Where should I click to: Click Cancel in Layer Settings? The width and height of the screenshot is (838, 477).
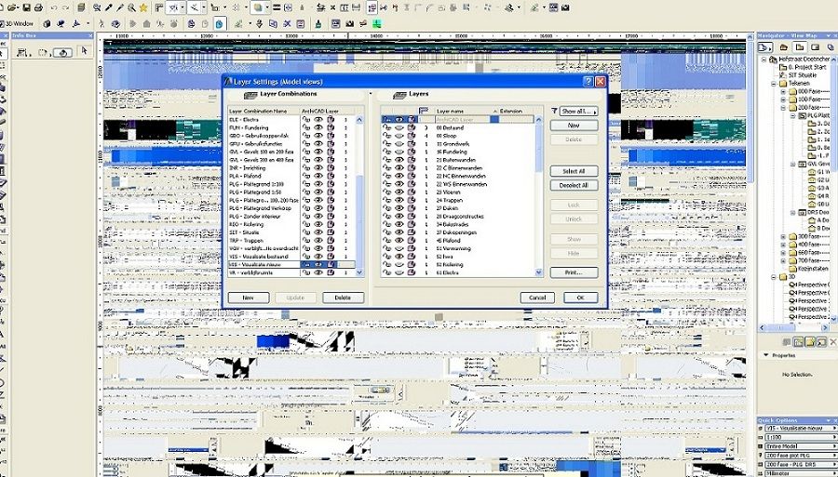click(x=537, y=298)
